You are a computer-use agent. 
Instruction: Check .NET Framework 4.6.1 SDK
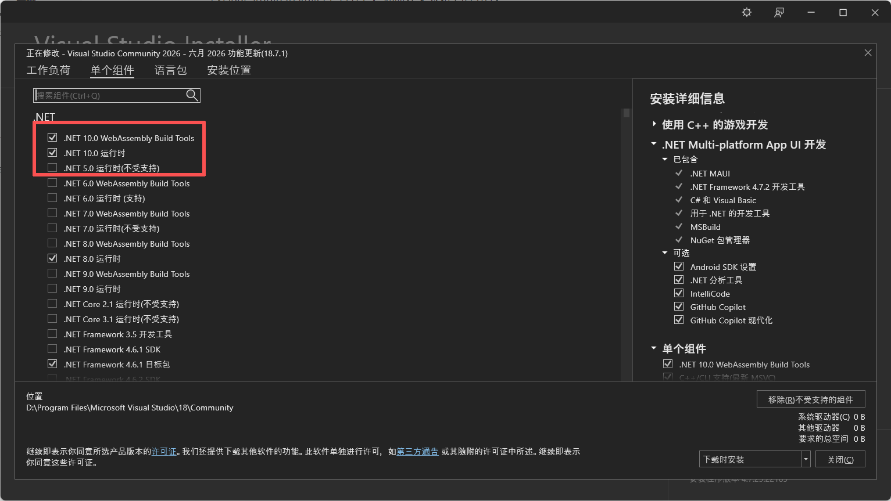(52, 349)
